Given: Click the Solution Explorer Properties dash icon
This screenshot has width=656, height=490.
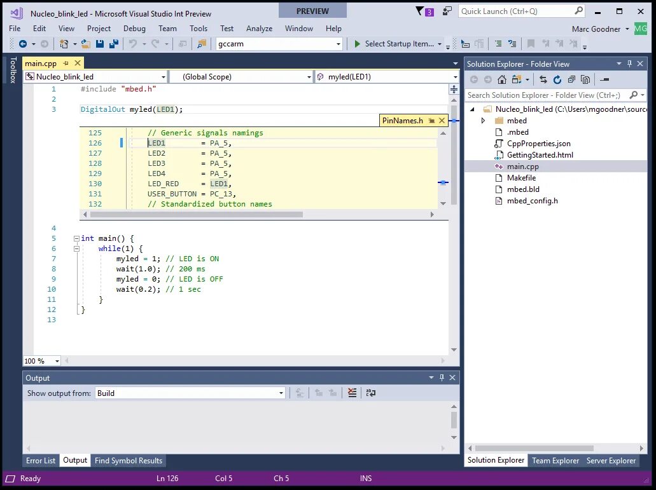Looking at the screenshot, I should coord(604,79).
